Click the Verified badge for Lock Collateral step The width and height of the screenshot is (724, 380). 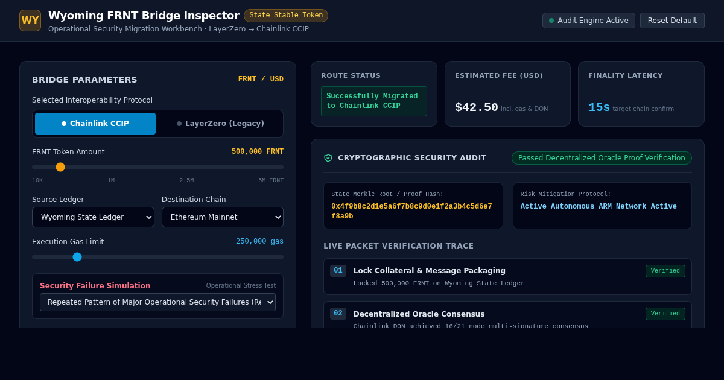[665, 271]
